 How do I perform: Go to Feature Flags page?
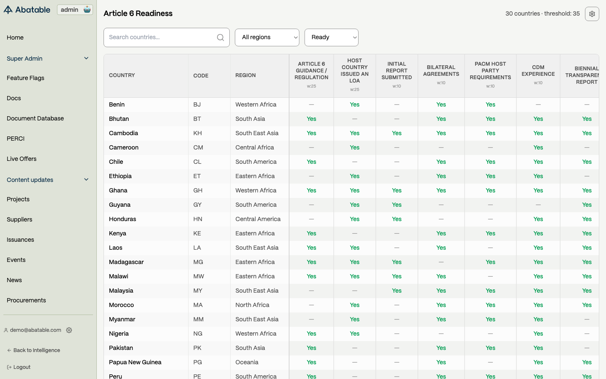25,78
